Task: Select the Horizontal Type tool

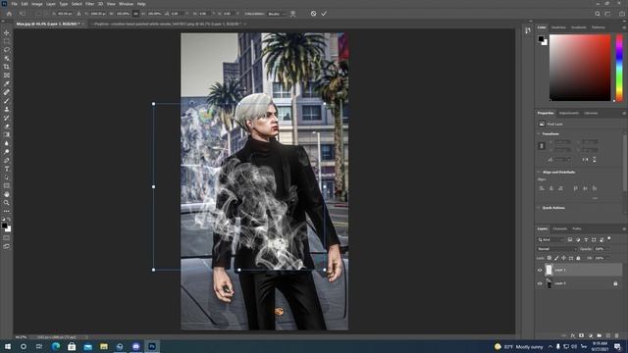Action: coord(7,169)
